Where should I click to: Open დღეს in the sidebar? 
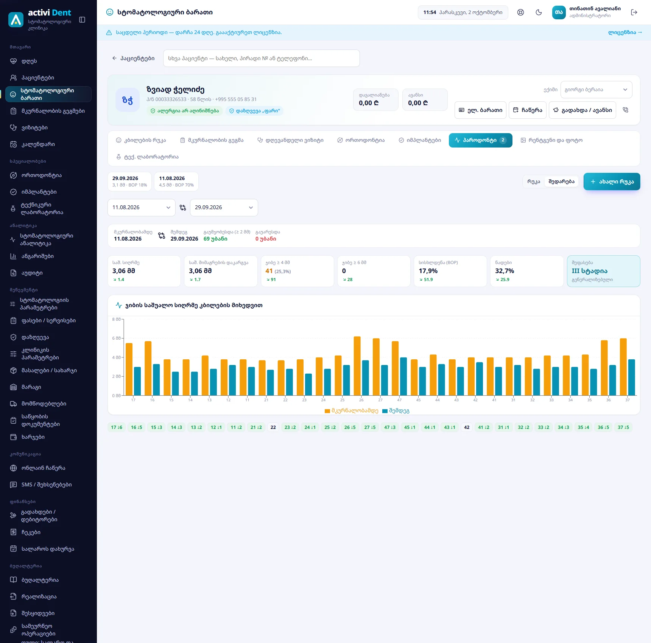tap(48, 61)
